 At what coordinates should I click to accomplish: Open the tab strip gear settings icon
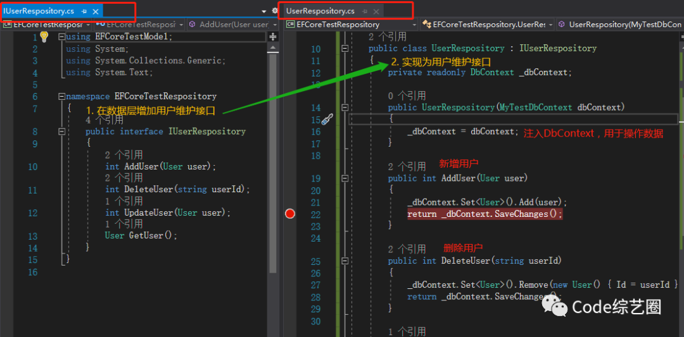(275, 11)
